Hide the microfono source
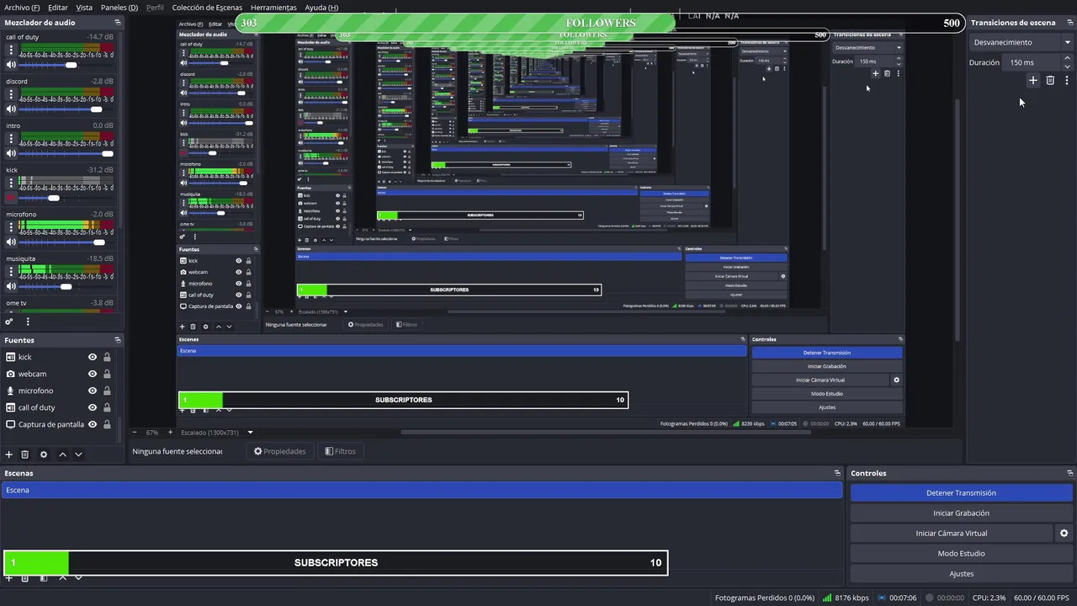Viewport: 1077px width, 606px height. pos(93,391)
